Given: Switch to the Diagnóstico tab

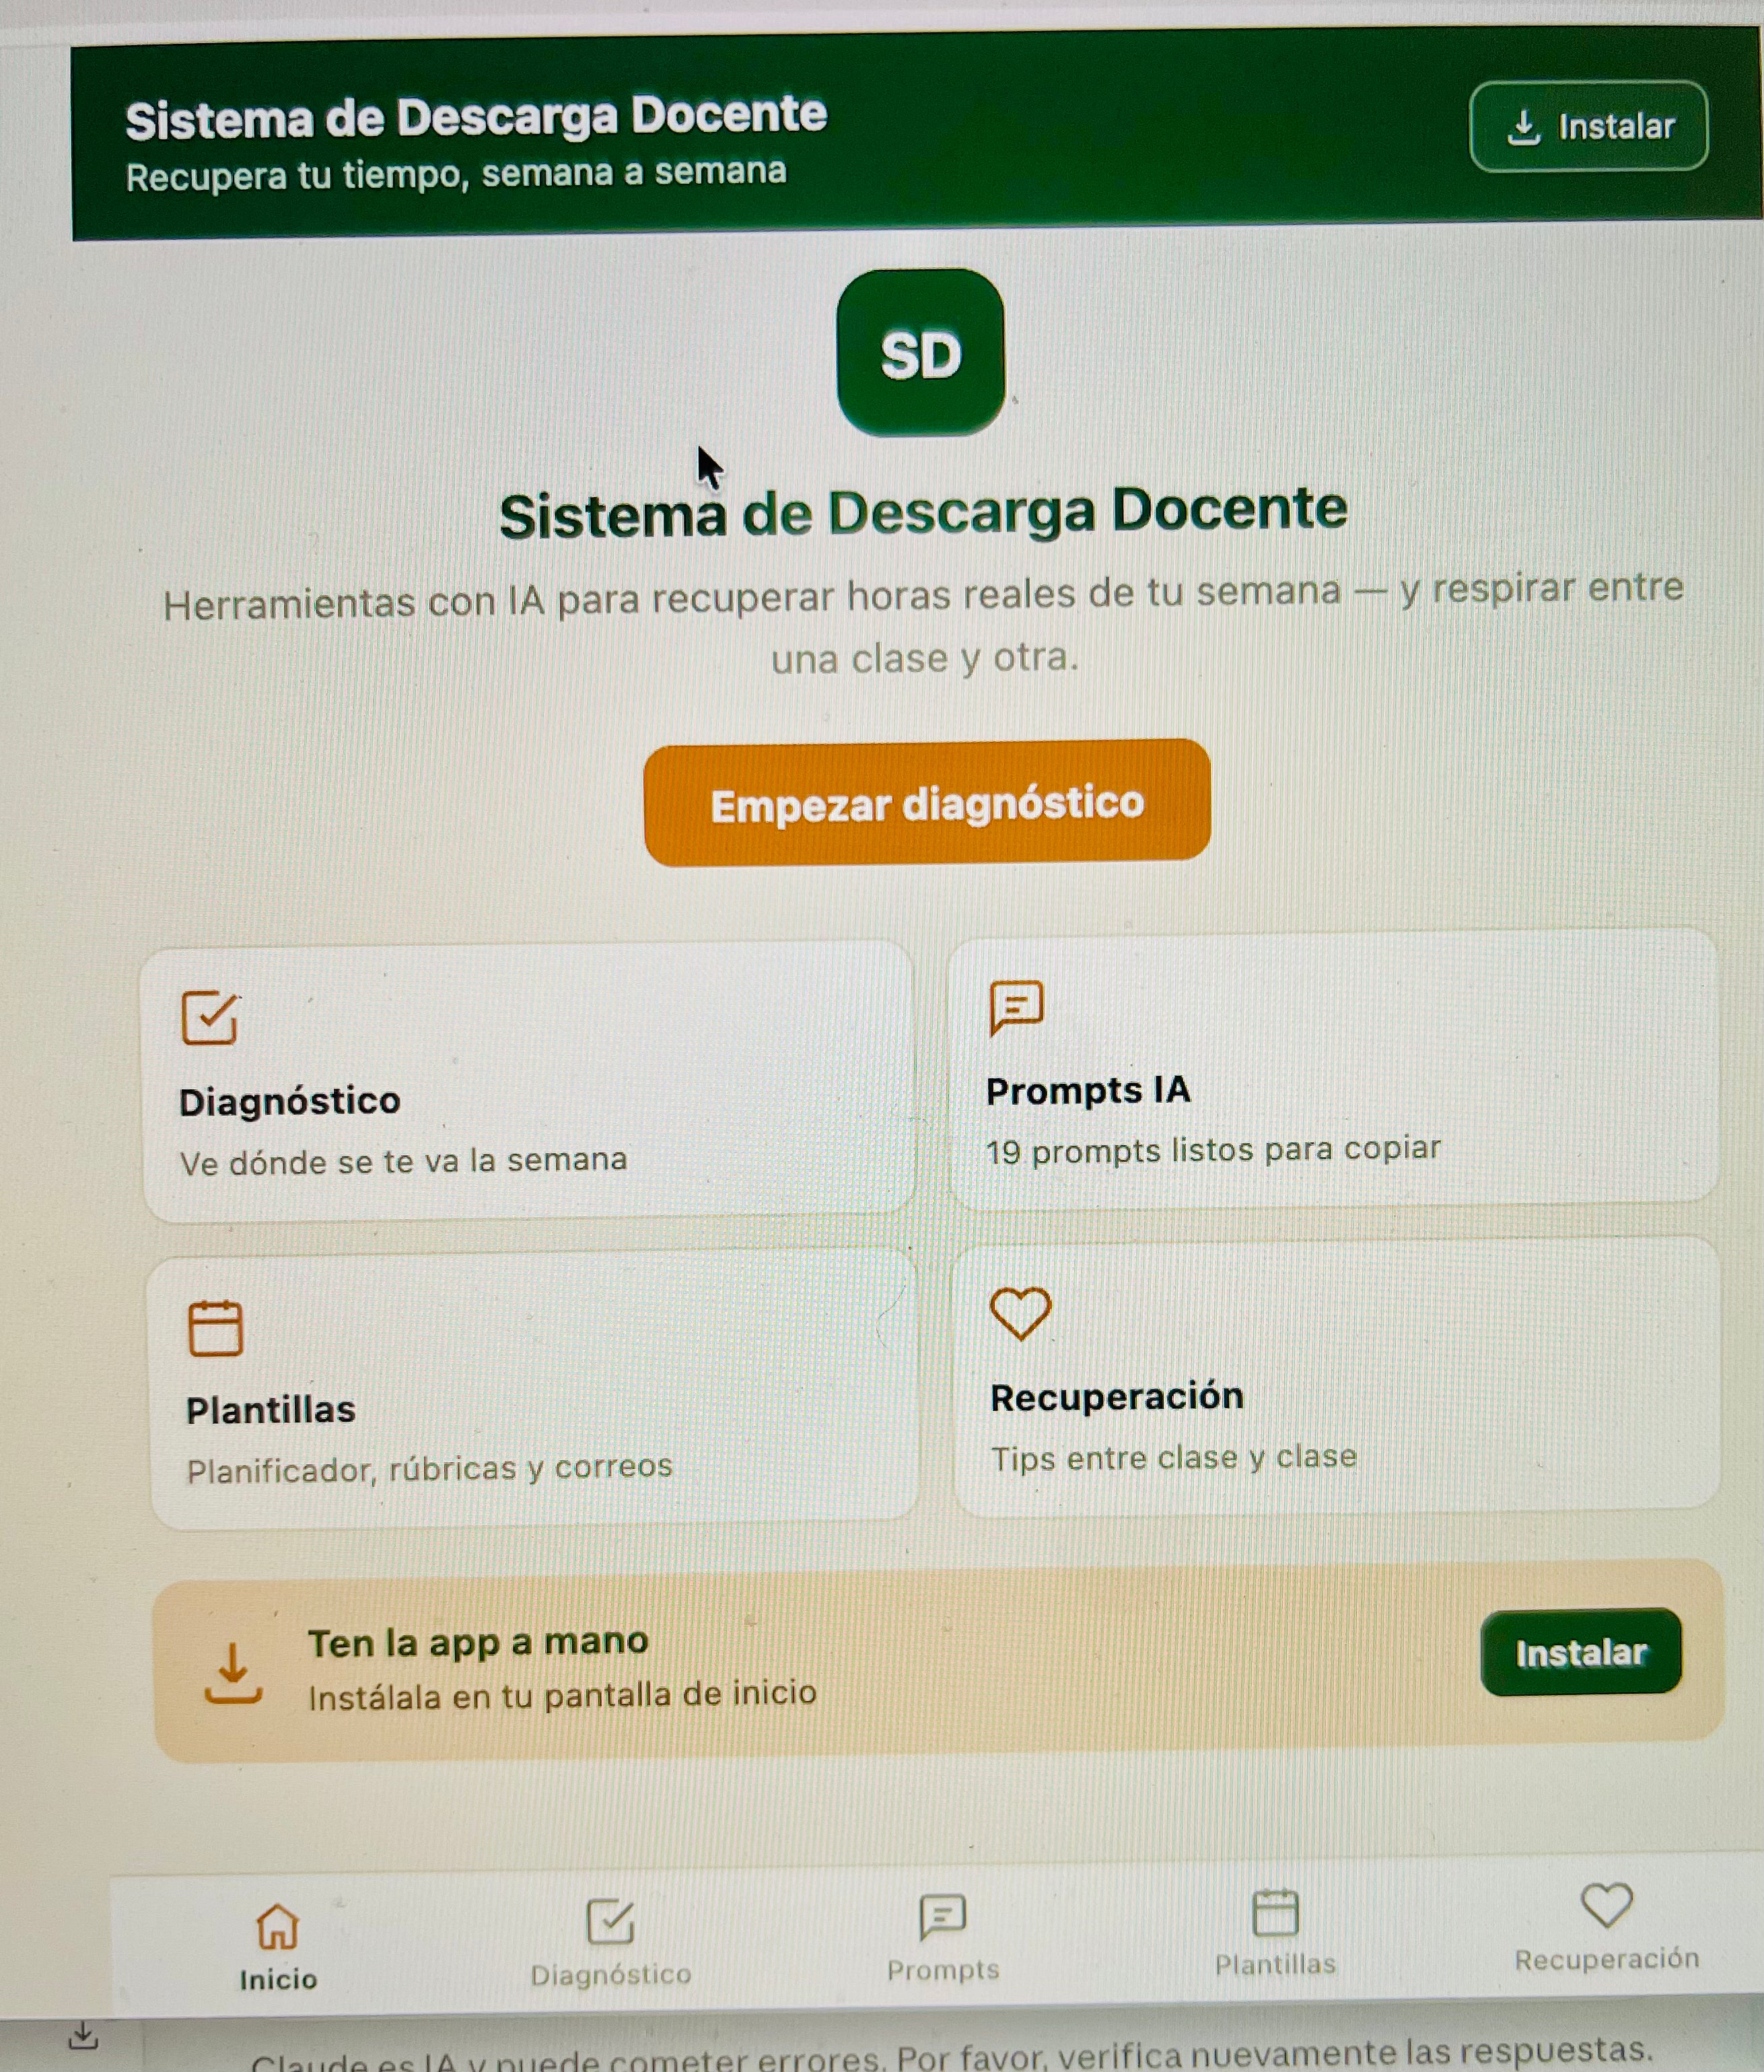Looking at the screenshot, I should pyautogui.click(x=611, y=1943).
